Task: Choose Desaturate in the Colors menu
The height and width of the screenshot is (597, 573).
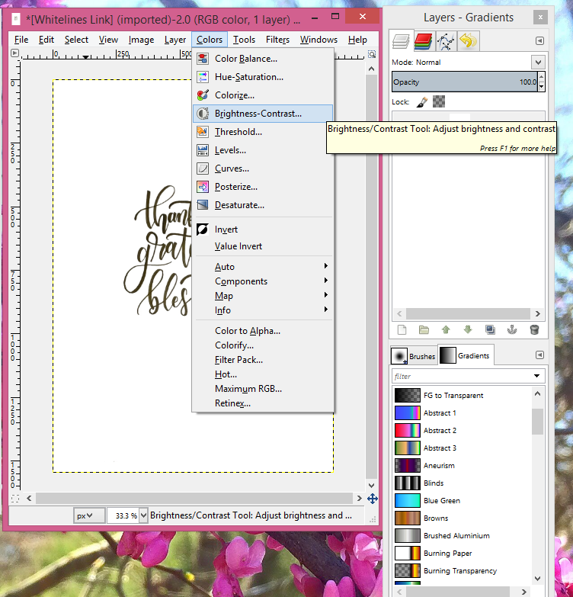Action: (239, 205)
